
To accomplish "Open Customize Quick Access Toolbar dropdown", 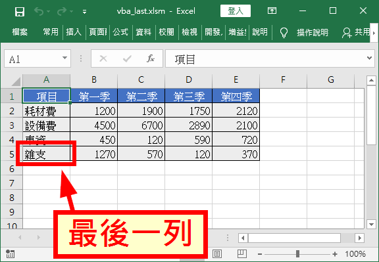I will pyautogui.click(x=84, y=11).
